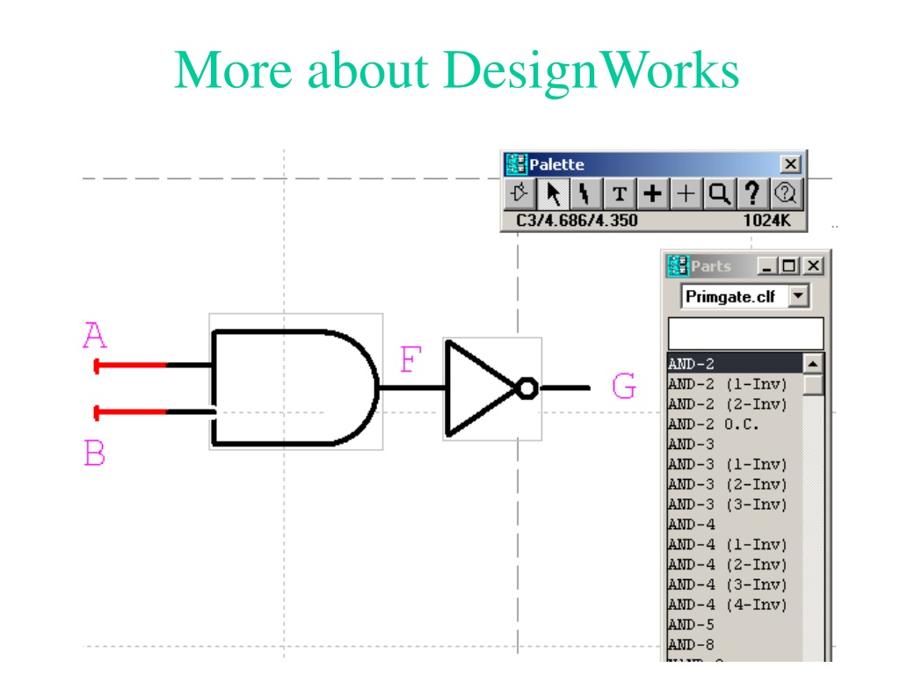Click the inverter (NOT) gate symbol
900x675 pixels.
point(492,388)
